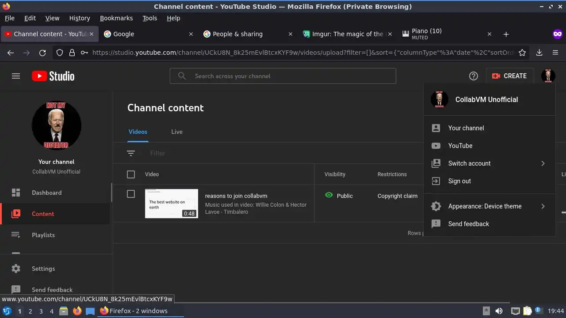Open the Bookmarks menu
The width and height of the screenshot is (566, 318).
116,18
